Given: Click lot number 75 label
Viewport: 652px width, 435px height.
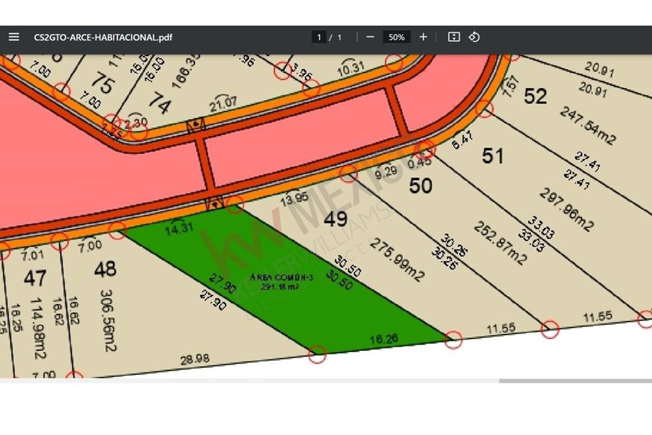Looking at the screenshot, I should pyautogui.click(x=103, y=83).
